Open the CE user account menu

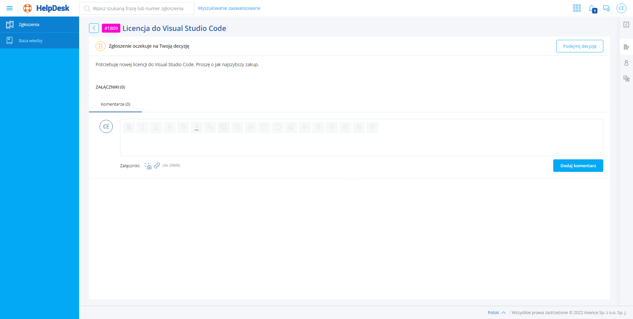tap(621, 8)
